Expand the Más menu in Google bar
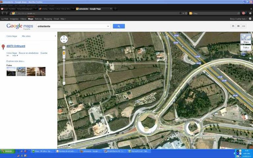 pyautogui.click(x=63, y=19)
